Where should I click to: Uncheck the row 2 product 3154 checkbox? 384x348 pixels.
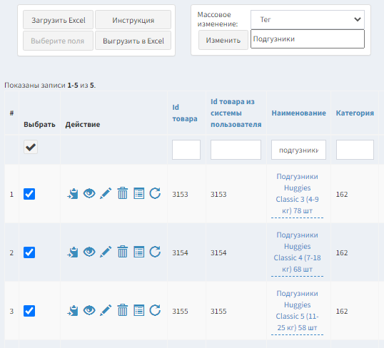click(29, 252)
